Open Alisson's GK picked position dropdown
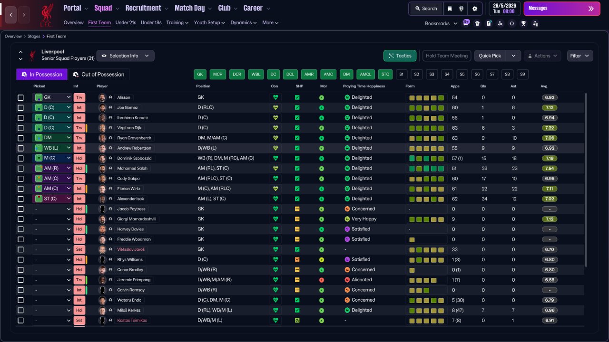This screenshot has height=342, width=609. pos(52,97)
